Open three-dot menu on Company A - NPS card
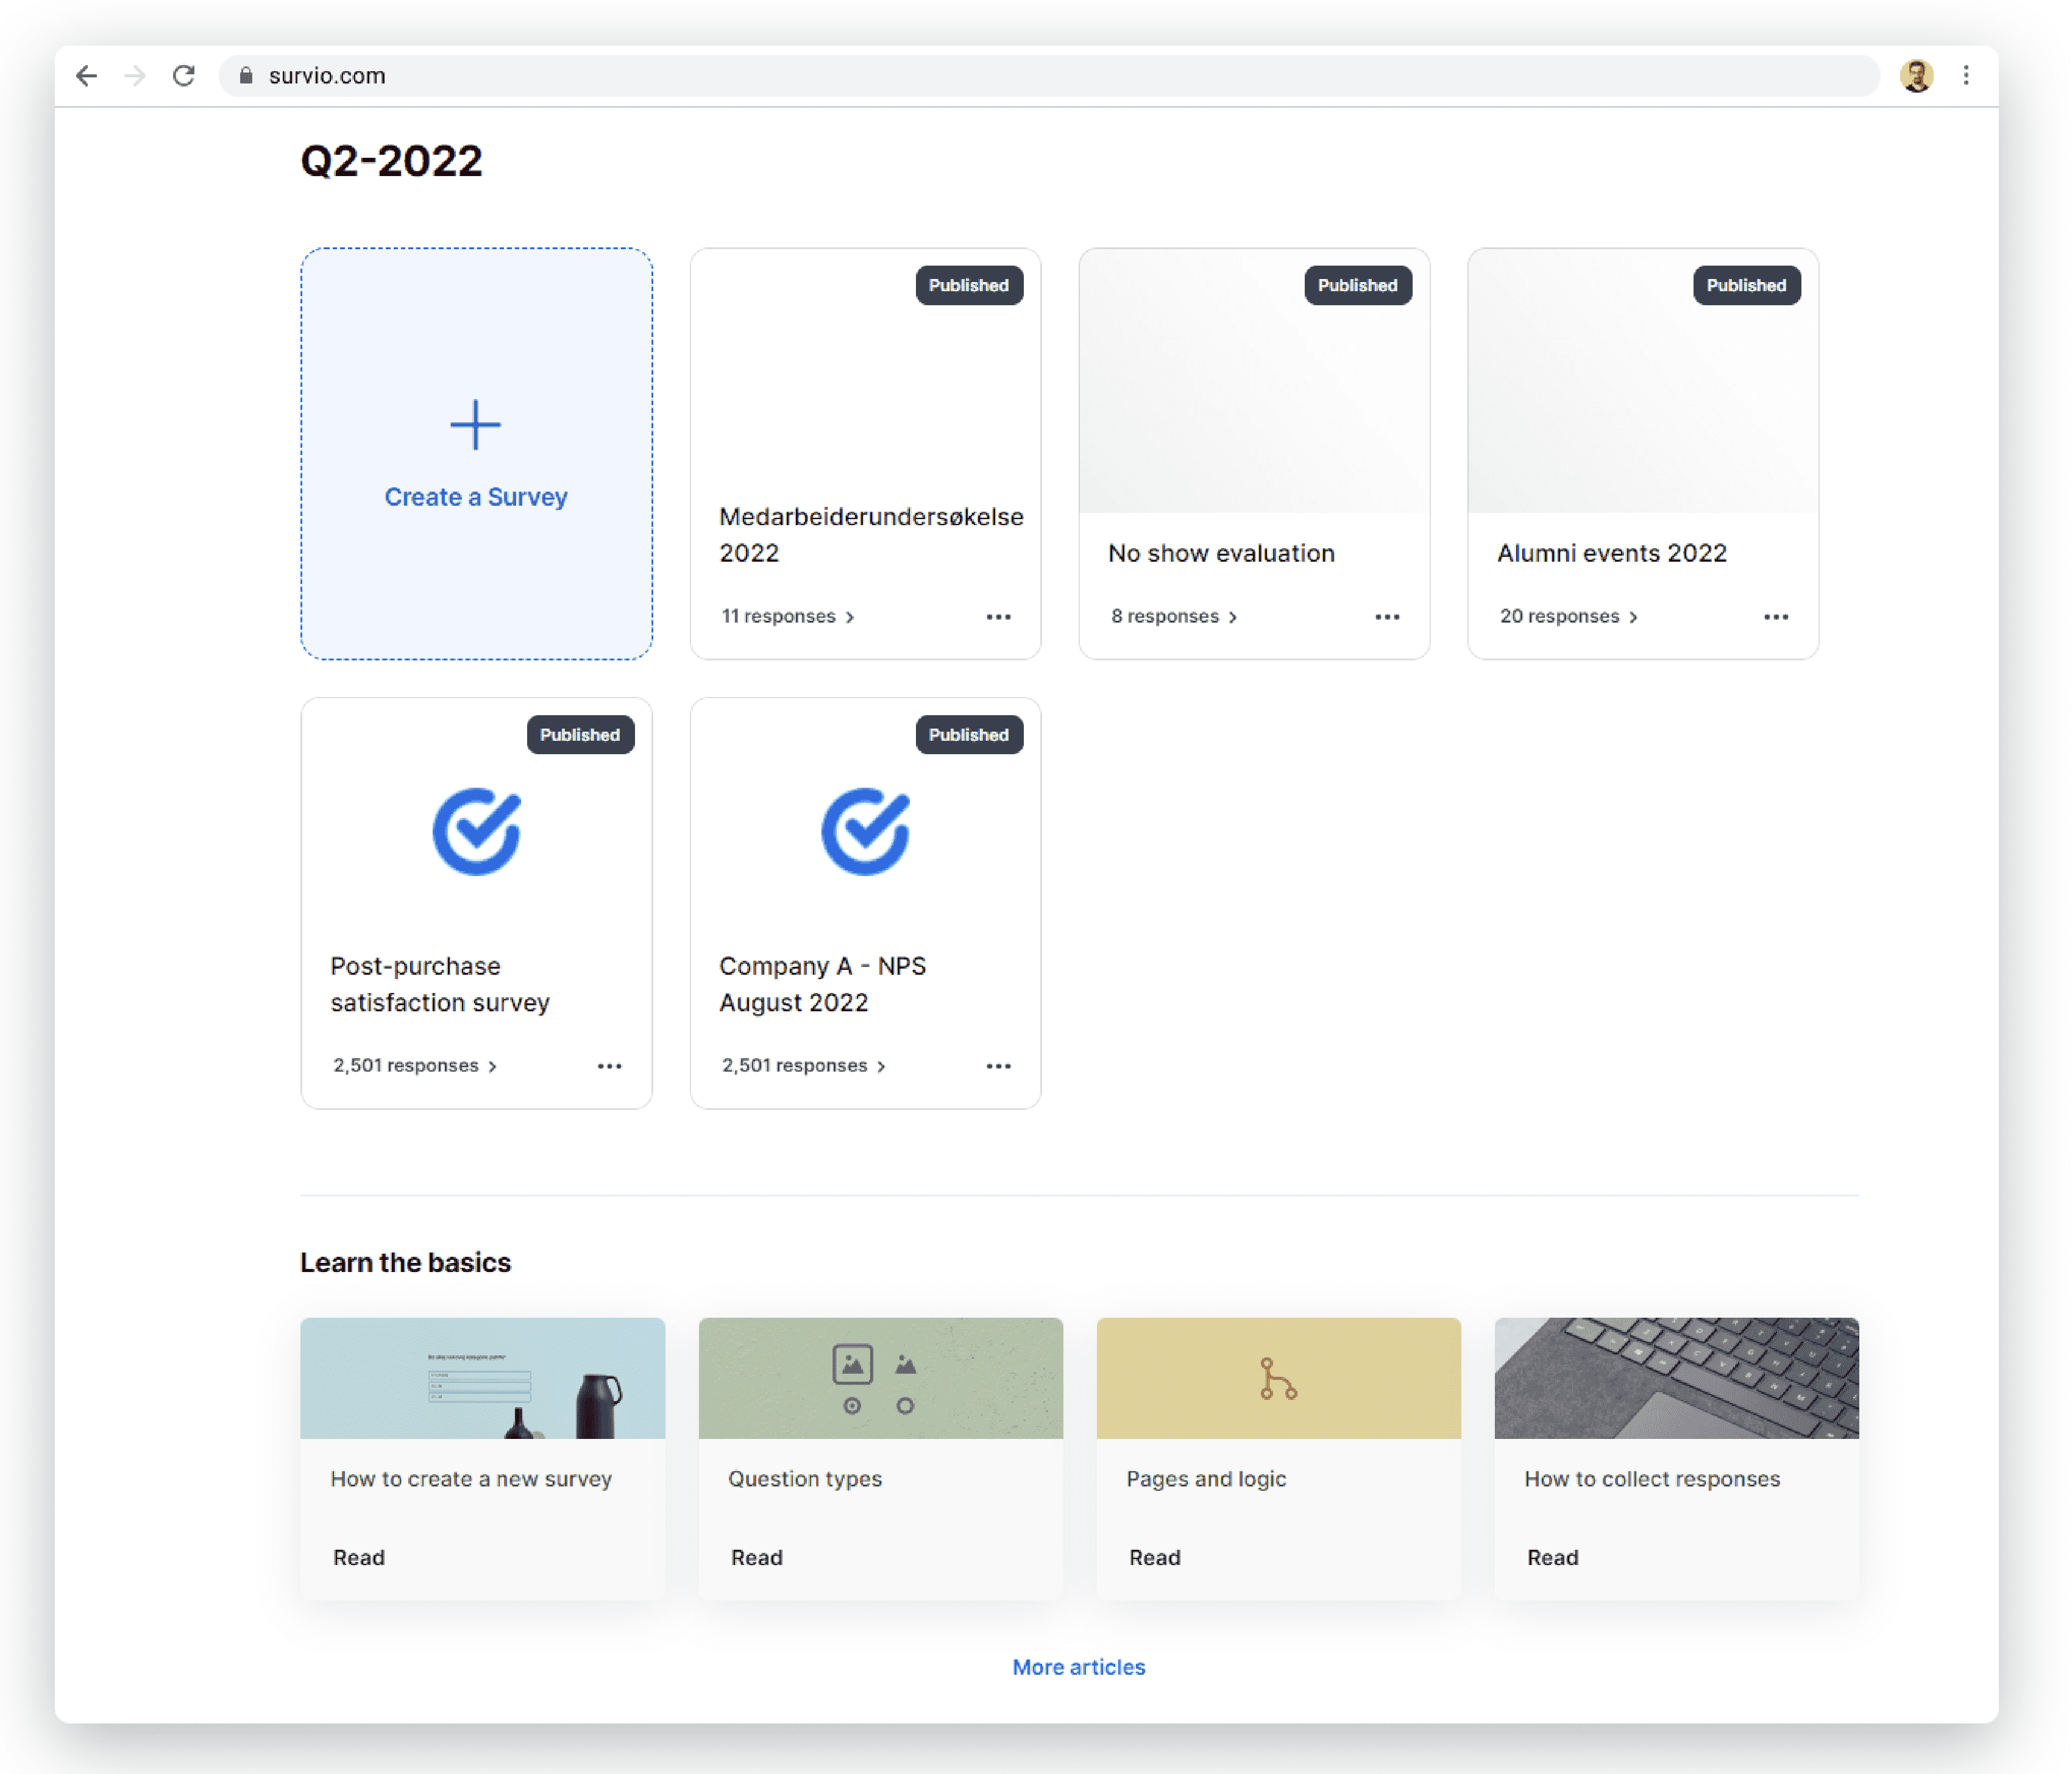 coord(998,1066)
